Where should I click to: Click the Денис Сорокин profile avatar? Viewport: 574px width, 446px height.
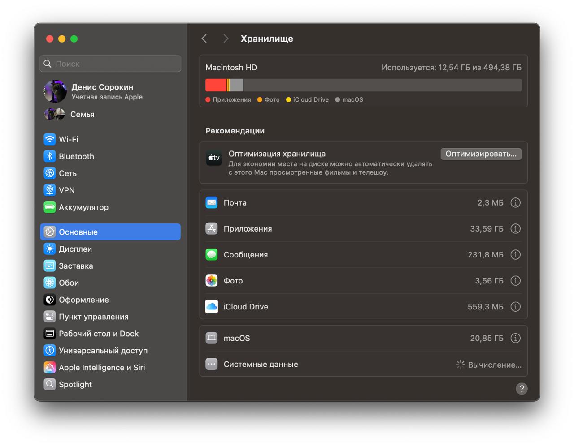tap(55, 91)
